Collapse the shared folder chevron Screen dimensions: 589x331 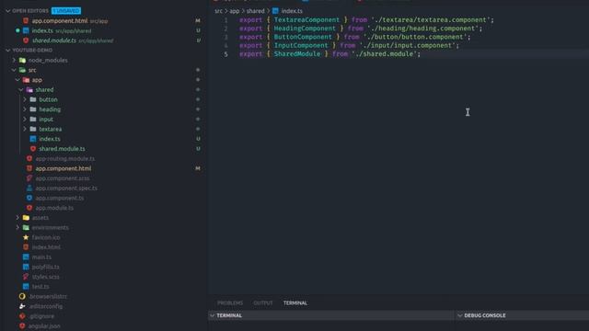(21, 90)
